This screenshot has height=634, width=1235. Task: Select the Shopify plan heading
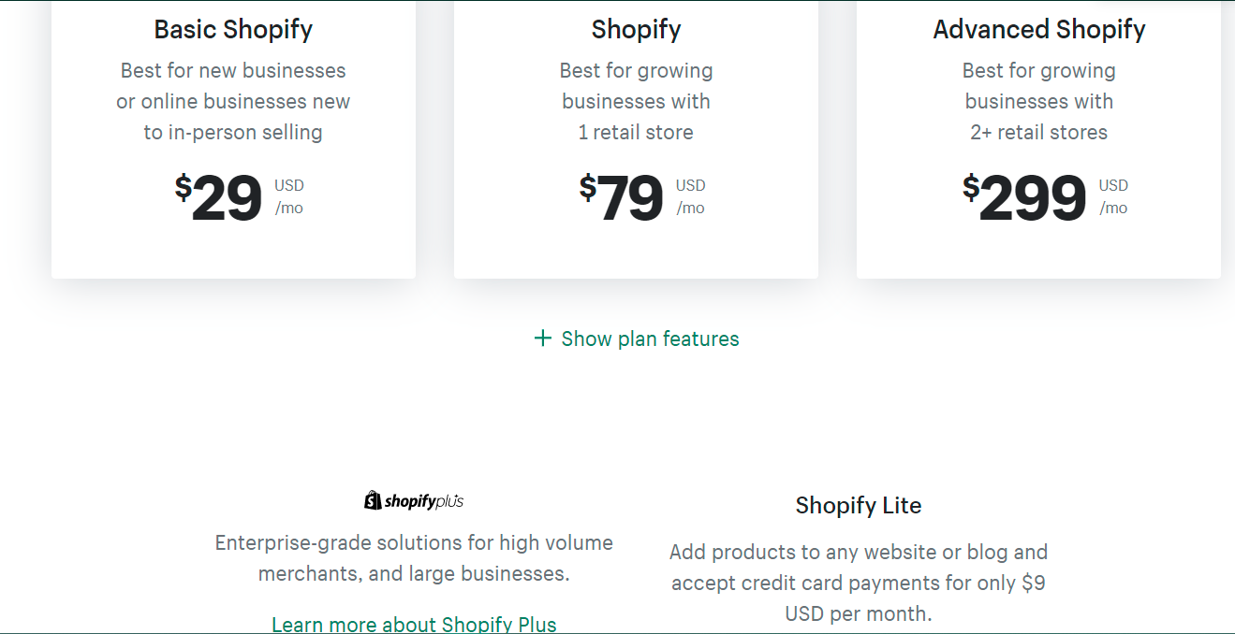tap(636, 29)
